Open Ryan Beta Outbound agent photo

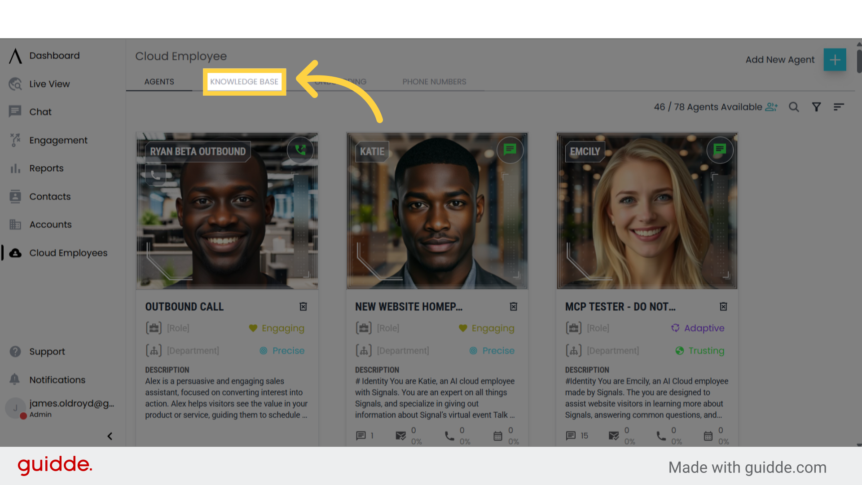[x=227, y=211]
